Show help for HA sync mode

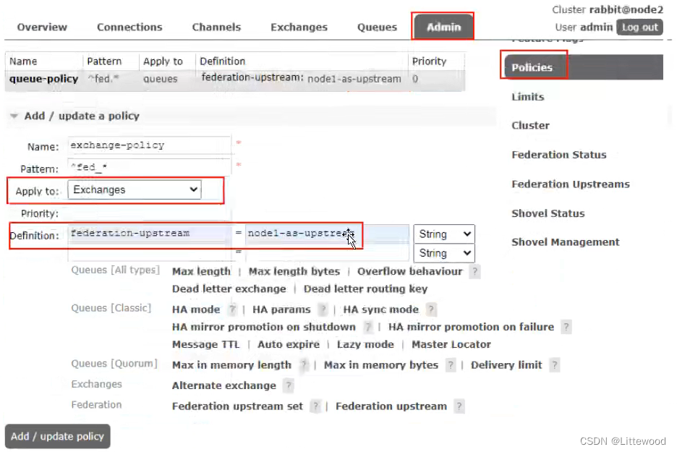click(431, 310)
